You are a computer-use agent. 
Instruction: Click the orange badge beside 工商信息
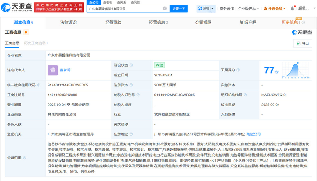coord(26,32)
